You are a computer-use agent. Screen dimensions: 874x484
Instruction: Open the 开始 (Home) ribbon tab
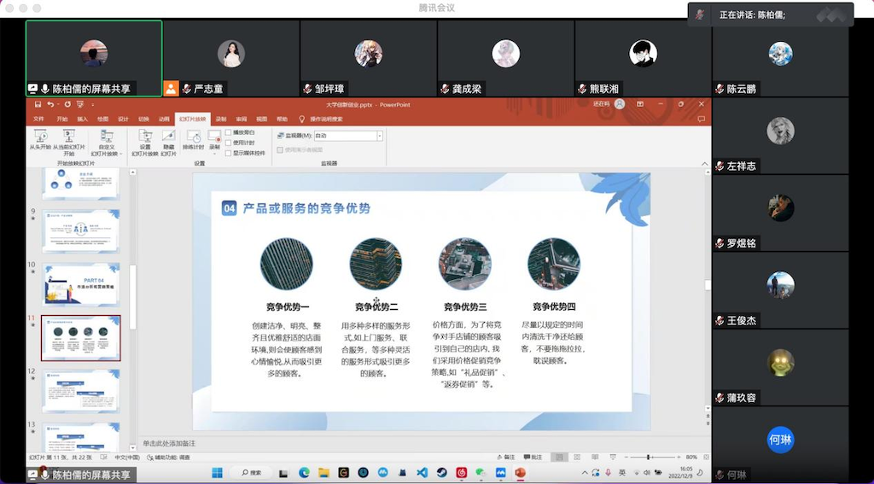click(x=61, y=119)
